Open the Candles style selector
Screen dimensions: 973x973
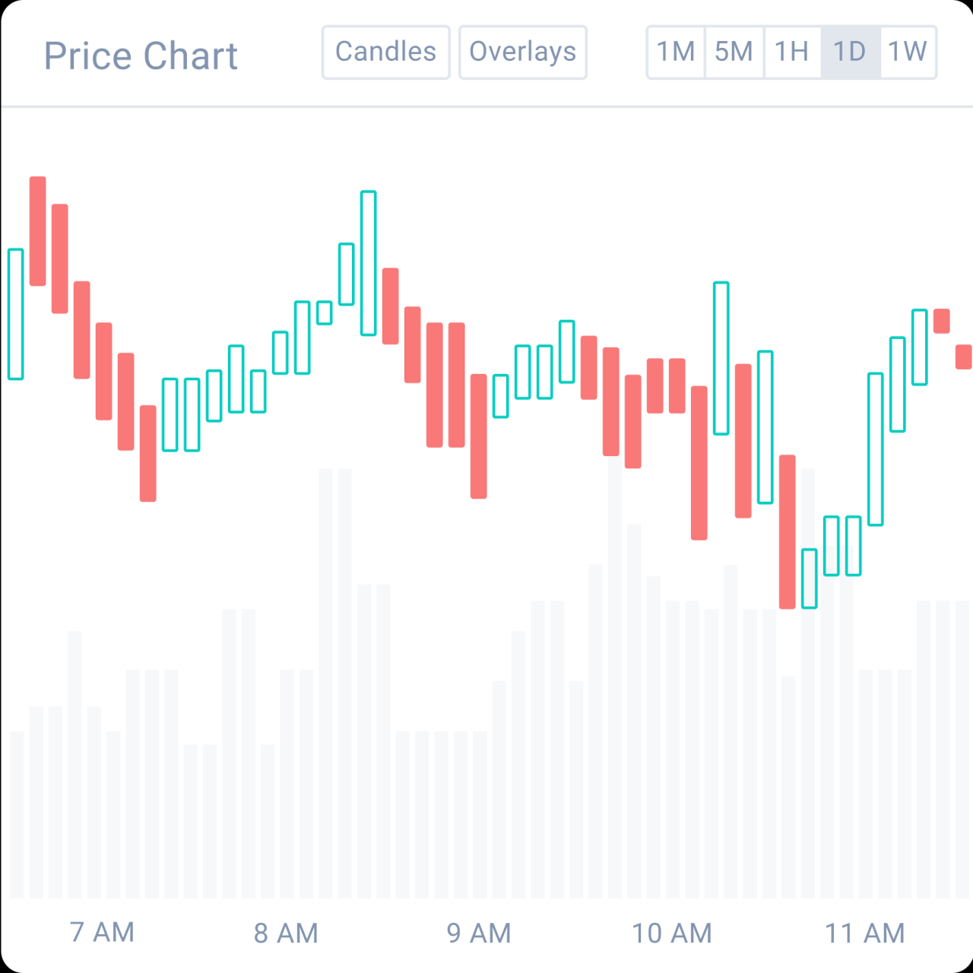tap(385, 52)
